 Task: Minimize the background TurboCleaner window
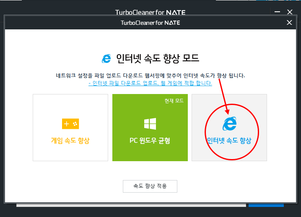pos(277,12)
